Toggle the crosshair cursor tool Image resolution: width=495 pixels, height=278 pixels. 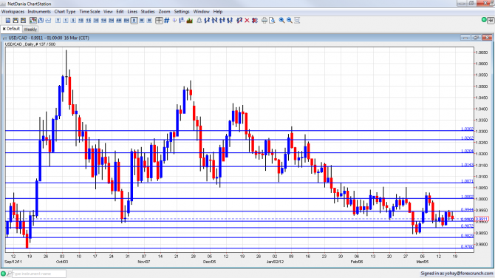tap(159, 21)
